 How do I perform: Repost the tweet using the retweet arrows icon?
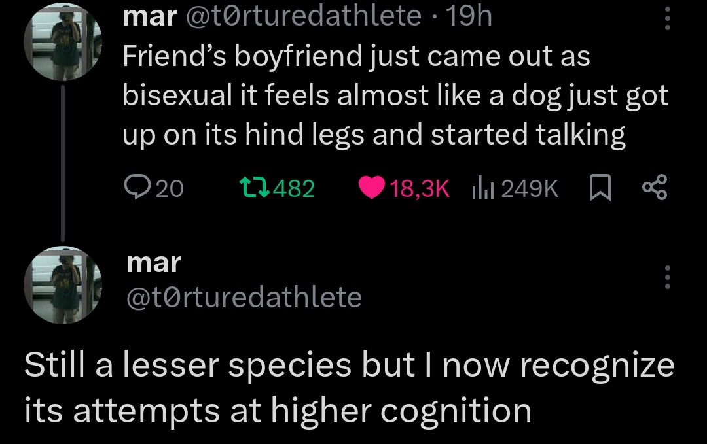253,188
